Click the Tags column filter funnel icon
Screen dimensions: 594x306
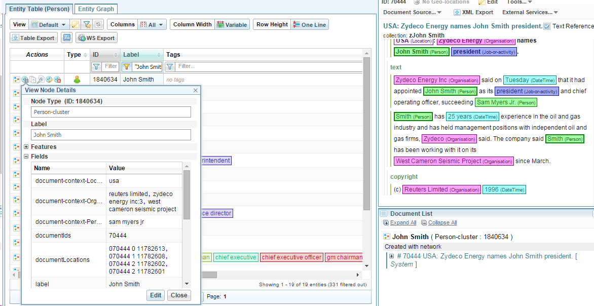click(170, 66)
